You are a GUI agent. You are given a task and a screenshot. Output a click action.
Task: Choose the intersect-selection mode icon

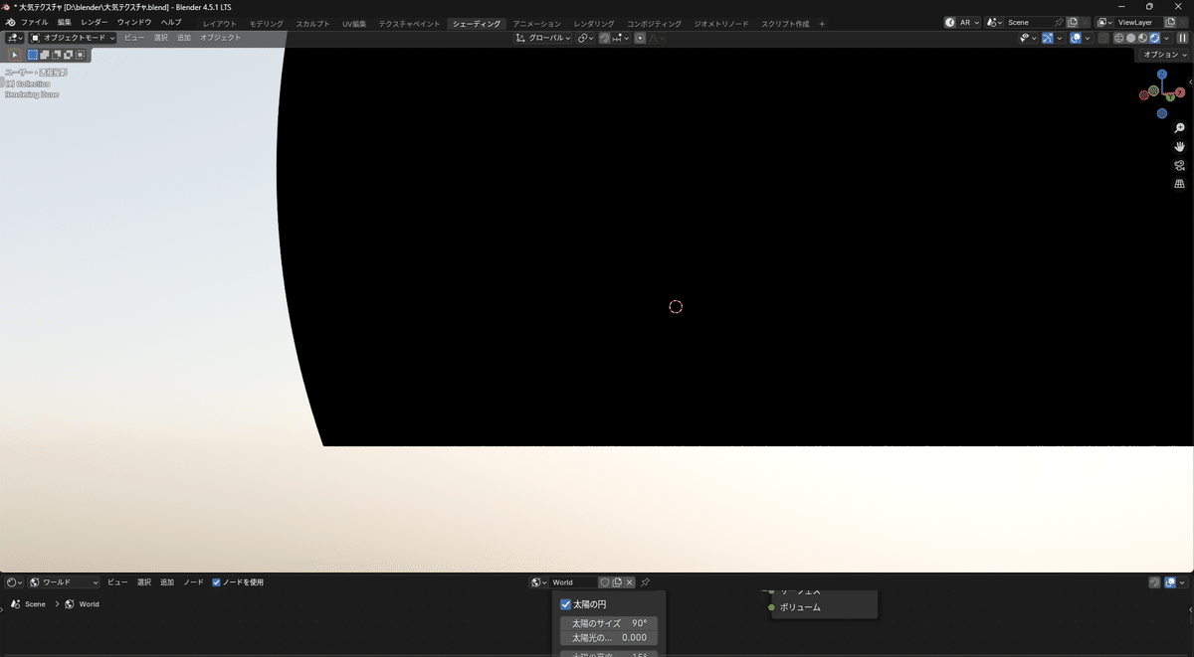pyautogui.click(x=80, y=55)
